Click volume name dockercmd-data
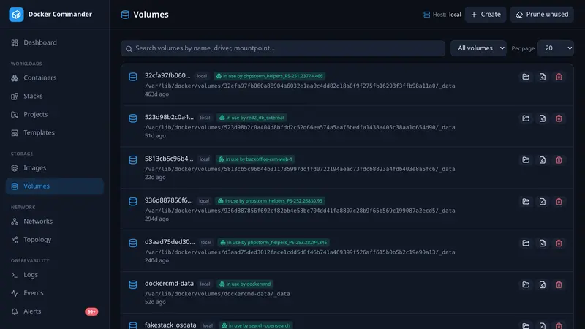The width and height of the screenshot is (585, 329). [169, 284]
